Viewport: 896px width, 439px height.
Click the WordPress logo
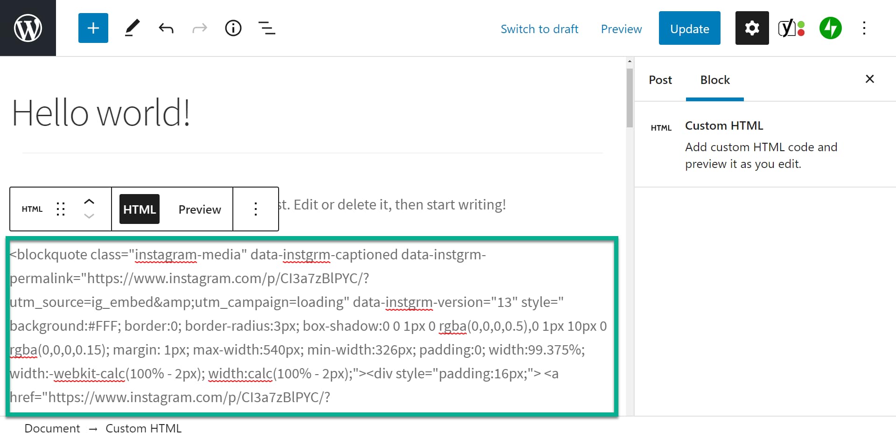coord(28,28)
